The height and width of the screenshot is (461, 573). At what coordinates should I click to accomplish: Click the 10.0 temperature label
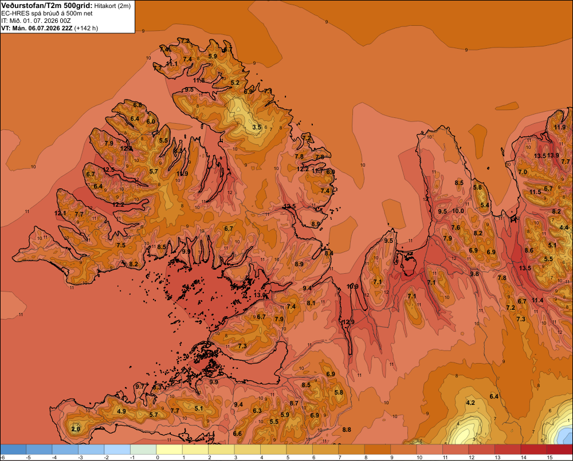(458, 211)
